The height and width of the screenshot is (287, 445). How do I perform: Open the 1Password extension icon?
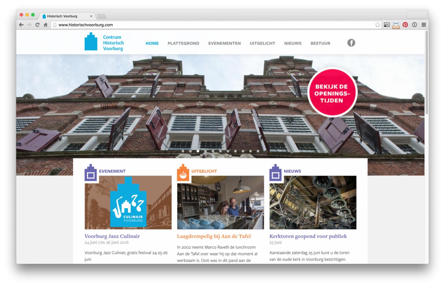pyautogui.click(x=414, y=25)
